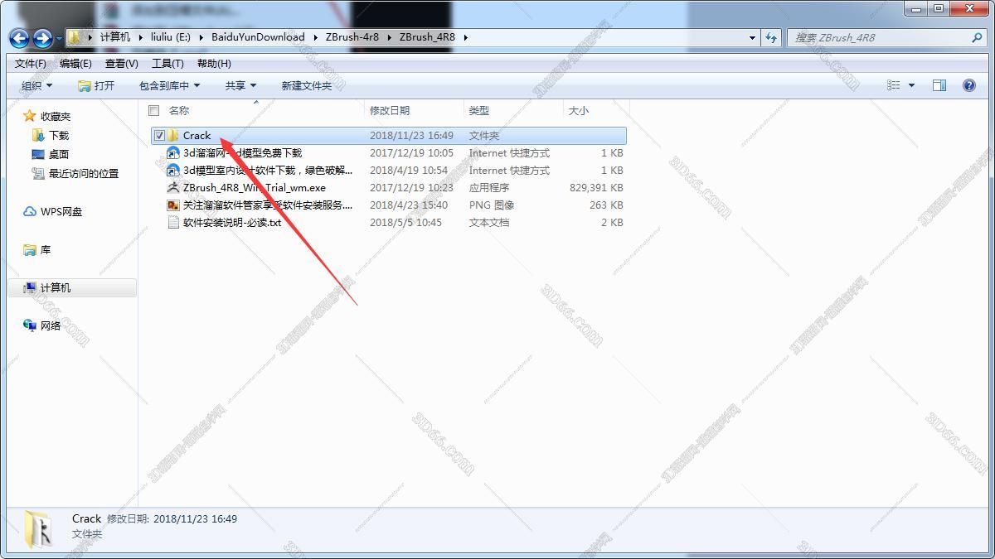The height and width of the screenshot is (559, 995).
Task: Click the 文本文档 type cell
Action: pos(489,222)
